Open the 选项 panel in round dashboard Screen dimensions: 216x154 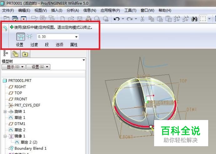pos(59,45)
